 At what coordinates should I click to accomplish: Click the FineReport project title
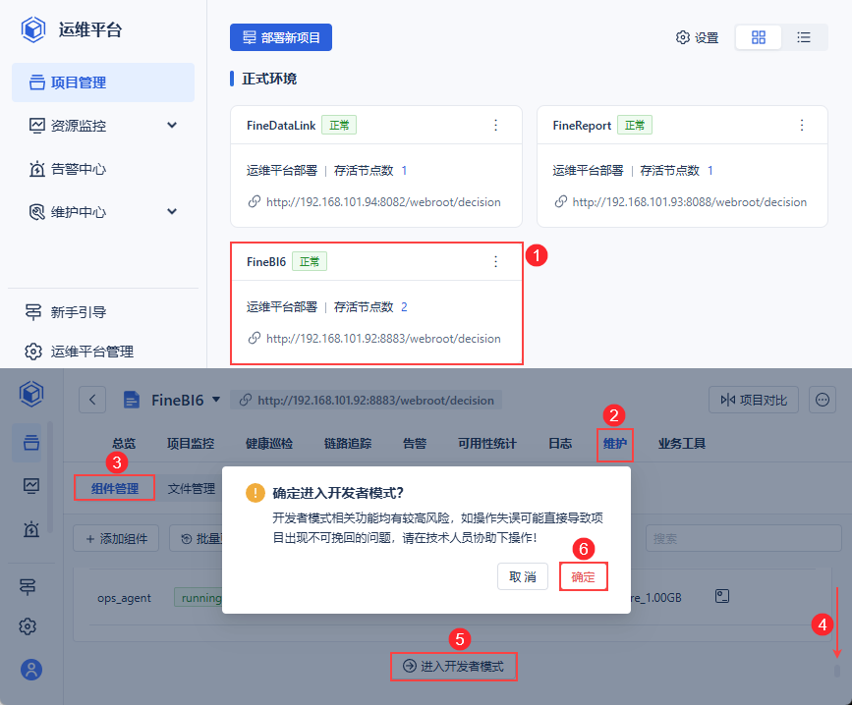pos(582,126)
